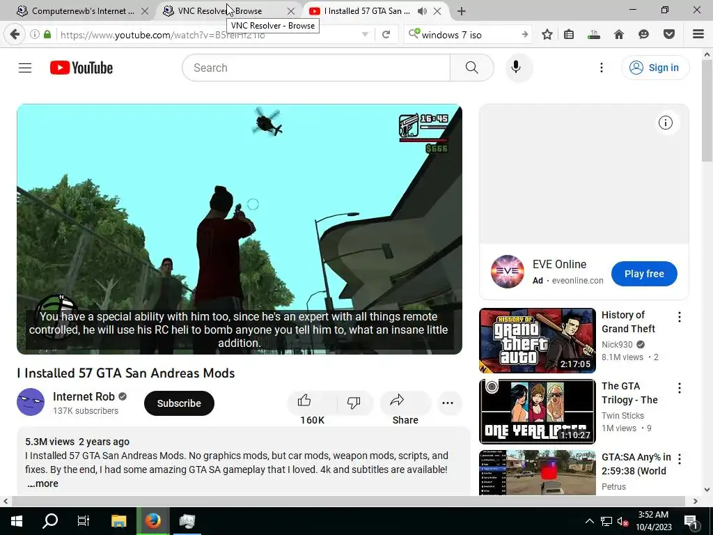The height and width of the screenshot is (535, 713).
Task: Go to browser home page icon
Action: (619, 34)
